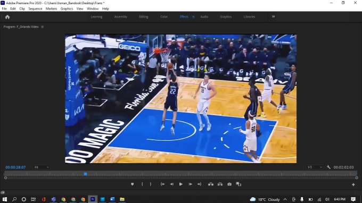Image resolution: width=362 pixels, height=203 pixels.
Task: Switch to the Graphics workspace tab
Action: (x=226, y=17)
